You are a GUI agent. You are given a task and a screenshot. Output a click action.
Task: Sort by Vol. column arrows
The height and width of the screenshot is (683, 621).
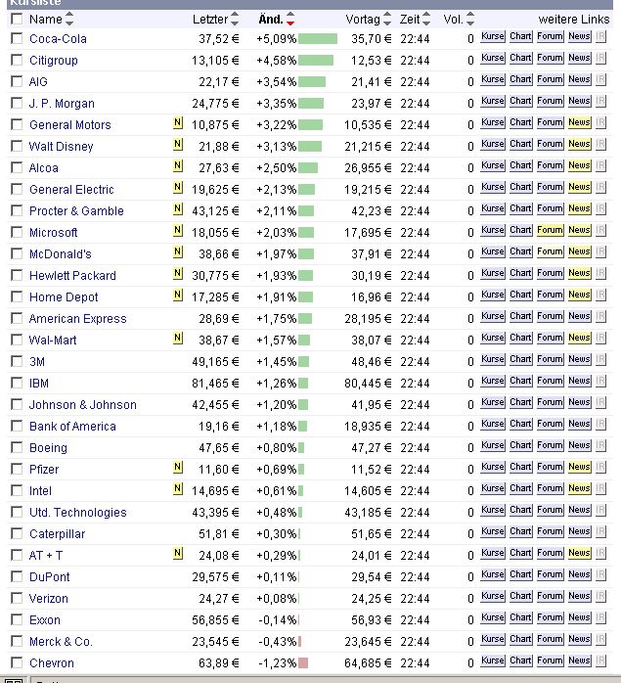click(x=469, y=20)
